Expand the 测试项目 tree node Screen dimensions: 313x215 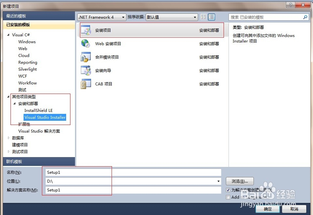pos(9,152)
